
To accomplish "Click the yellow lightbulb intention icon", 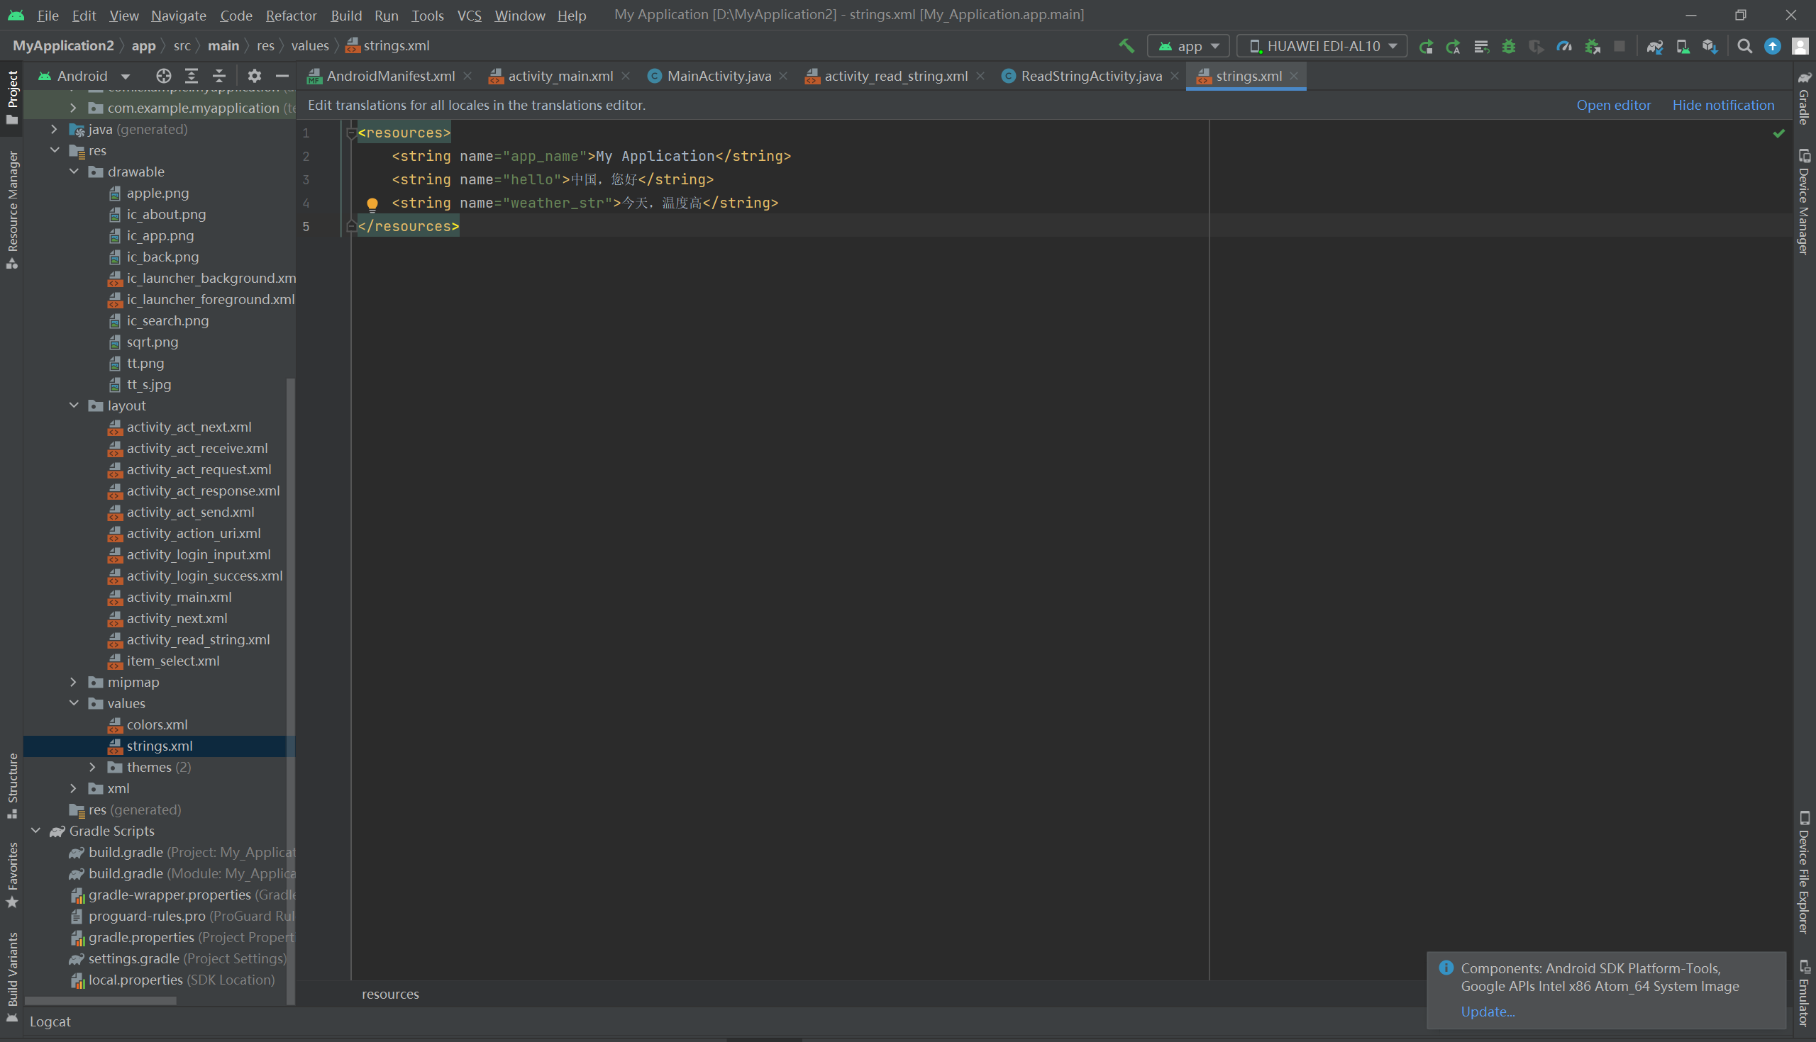I will coord(372,204).
